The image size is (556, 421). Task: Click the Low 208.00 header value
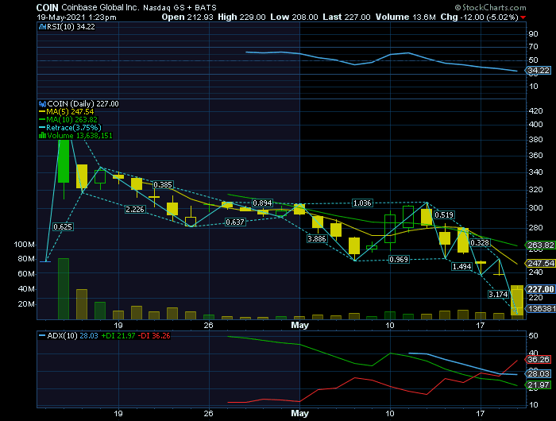[294, 17]
